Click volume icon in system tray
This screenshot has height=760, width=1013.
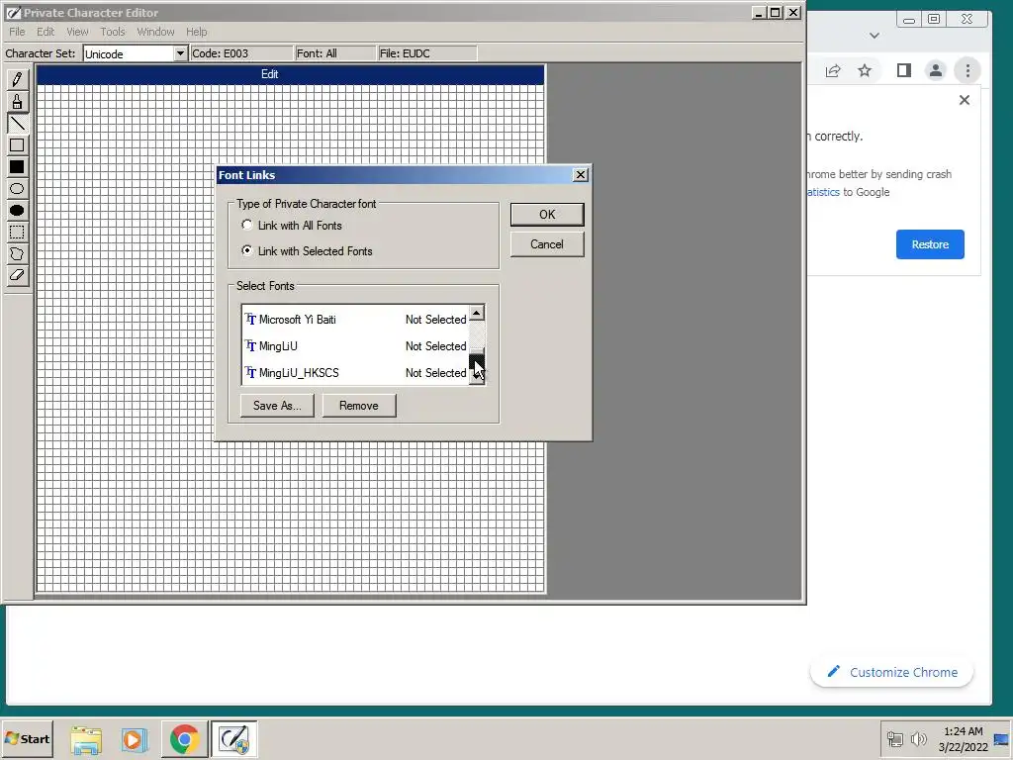pos(918,738)
